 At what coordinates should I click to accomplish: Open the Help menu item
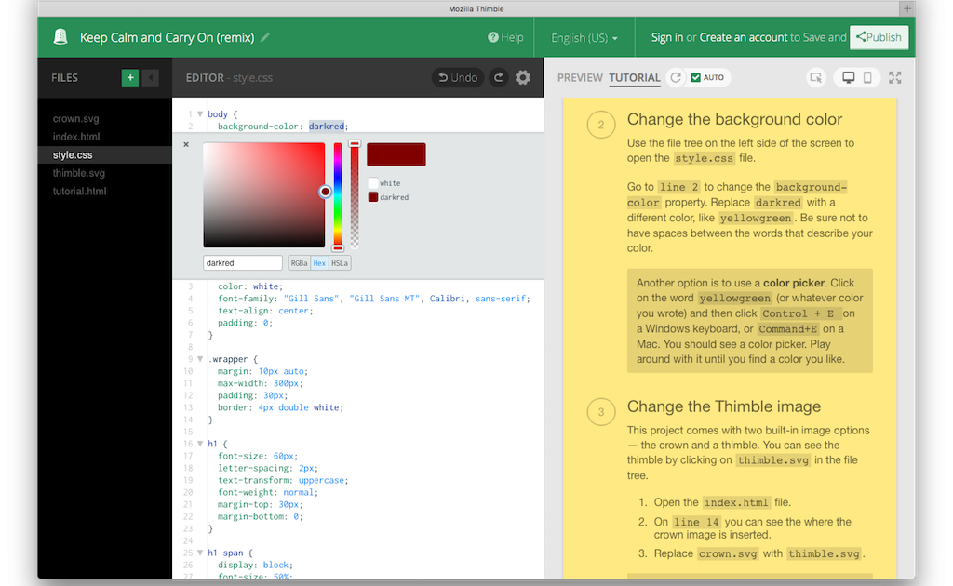499,37
